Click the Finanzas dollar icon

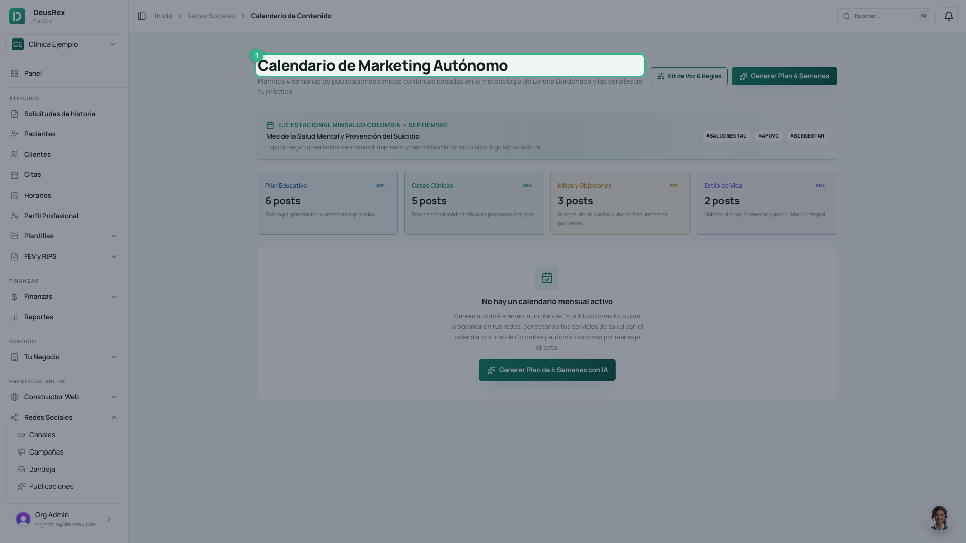point(14,297)
